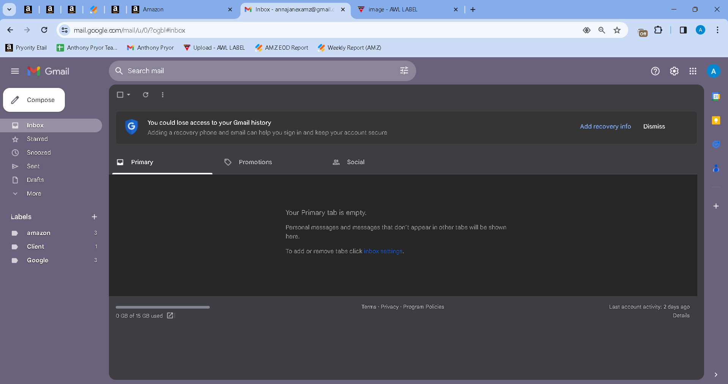The image size is (728, 384).
Task: Open the Sent folder
Action: [x=51, y=166]
